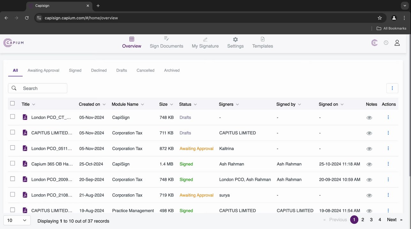Screen dimensions: 411x229
Task: Open the records-per-page dropdown
Action: (x=17, y=220)
